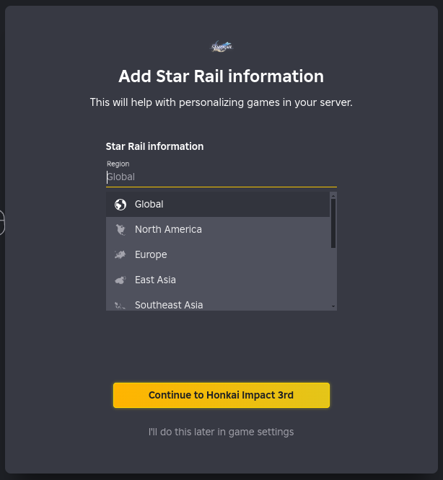Click the Star Rail logo at top

tap(221, 47)
